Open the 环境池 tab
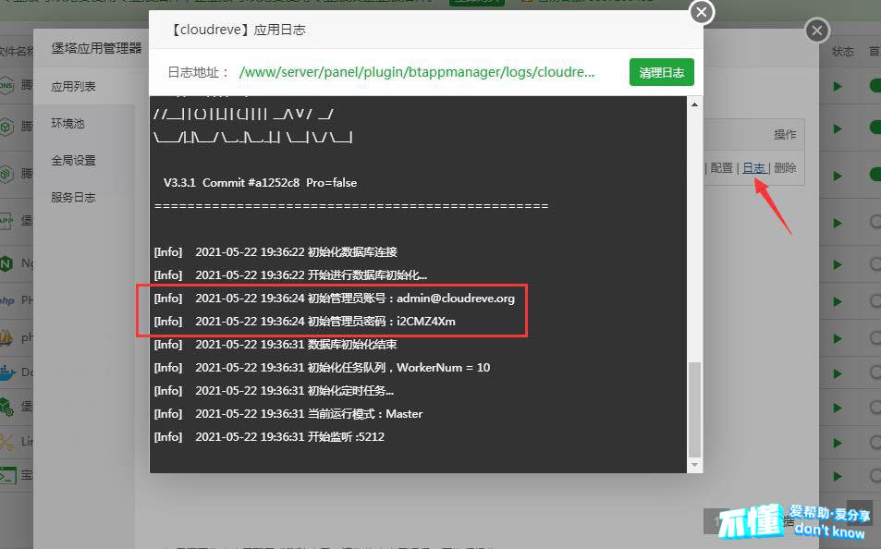The image size is (881, 549). pyautogui.click(x=67, y=124)
